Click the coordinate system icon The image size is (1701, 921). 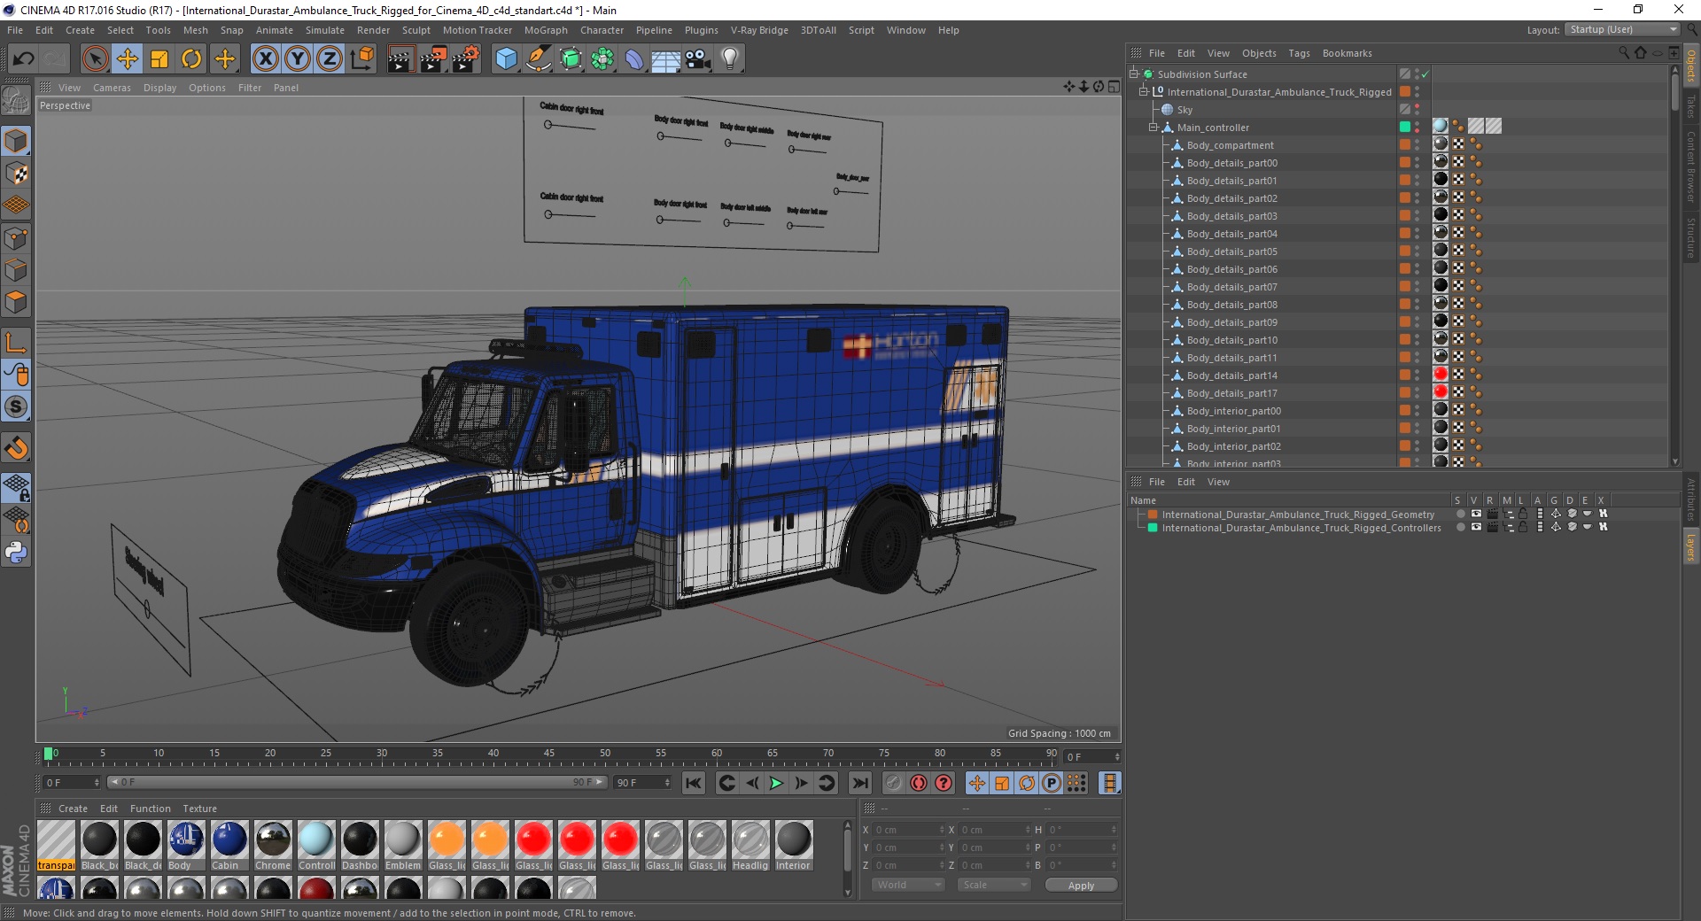[361, 59]
